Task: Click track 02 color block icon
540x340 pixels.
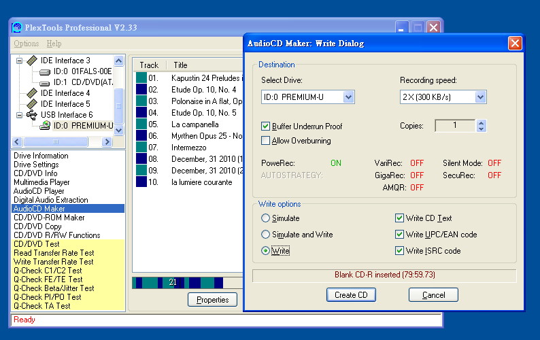Action: 141,90
